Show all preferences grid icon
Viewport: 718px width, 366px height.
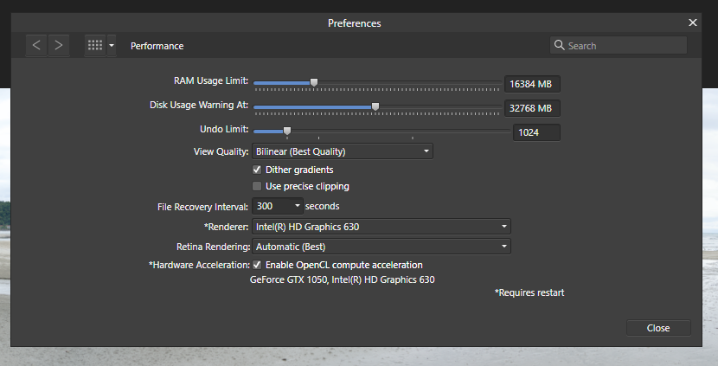[95, 45]
